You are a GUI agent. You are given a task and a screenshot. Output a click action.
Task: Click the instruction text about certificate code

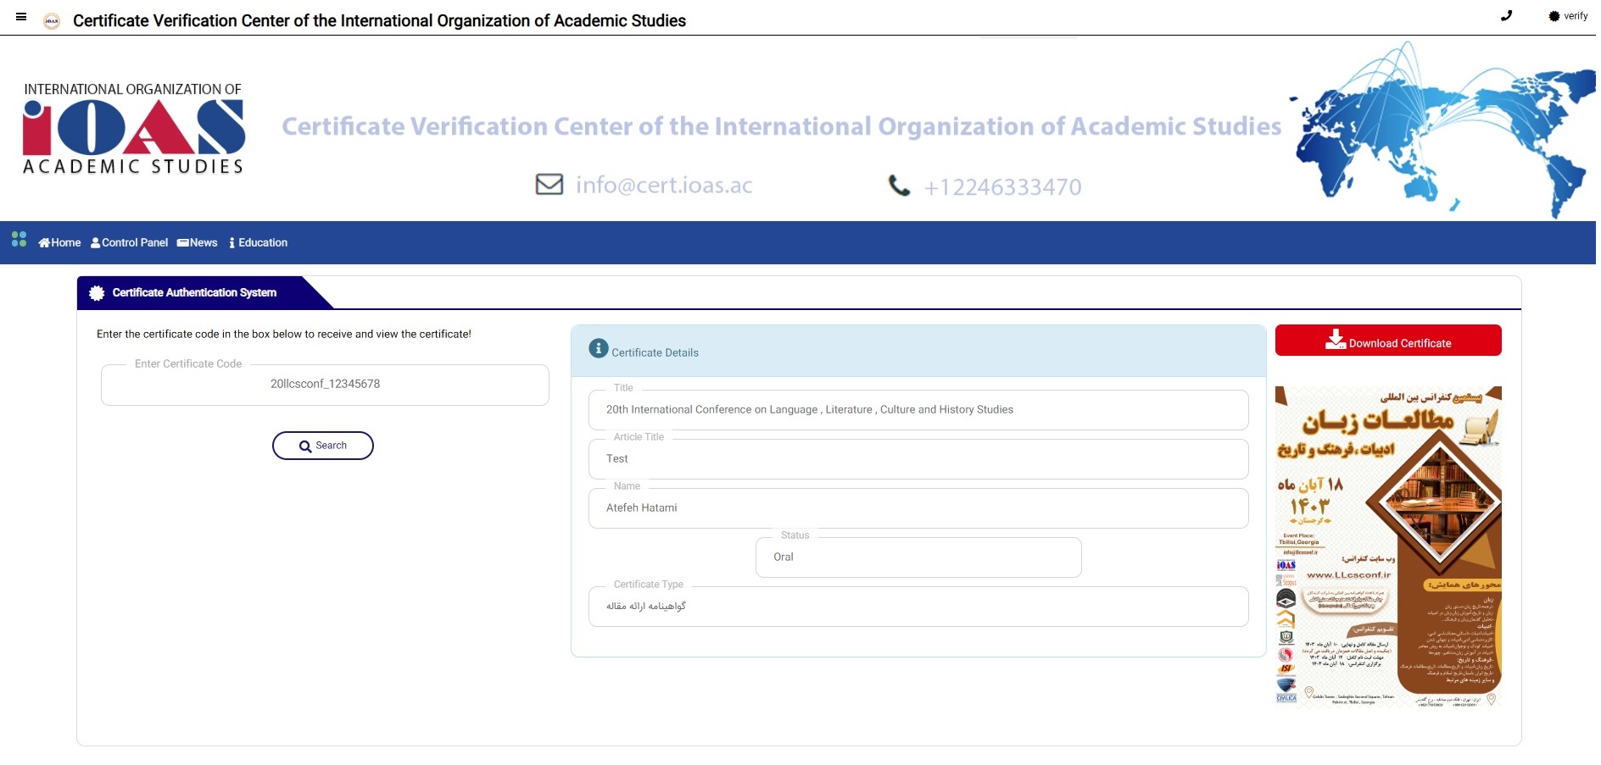pos(284,334)
